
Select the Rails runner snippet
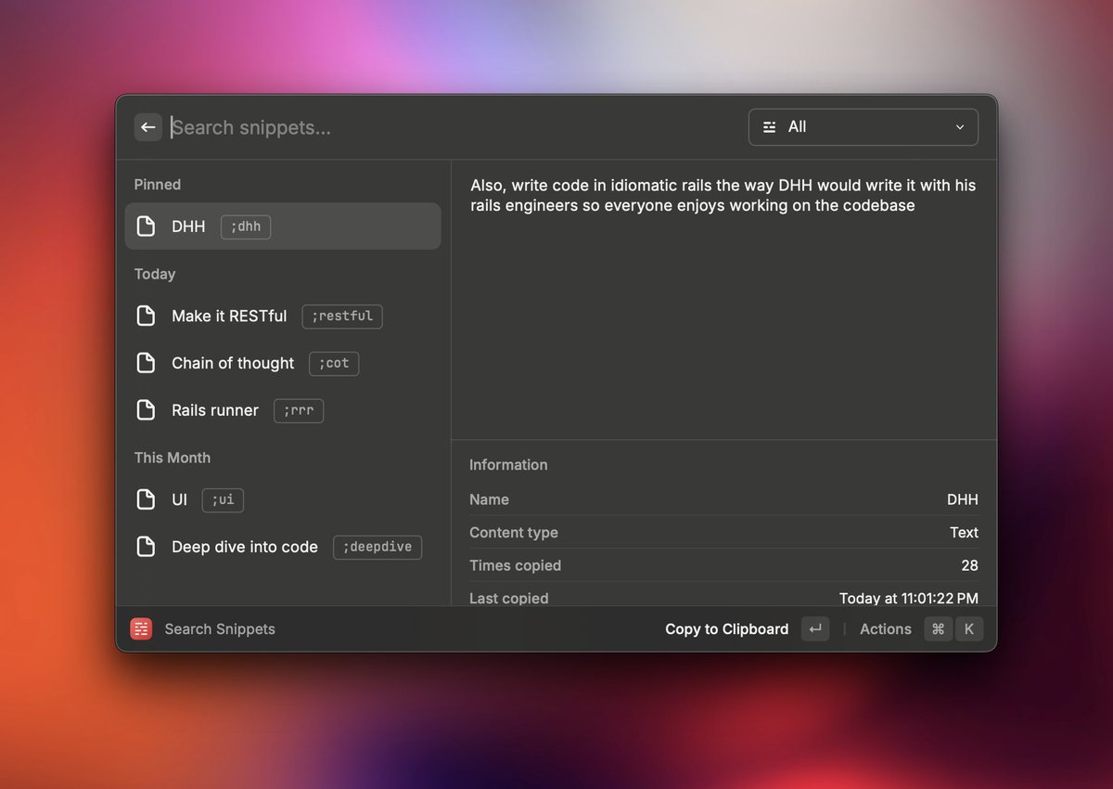click(283, 410)
